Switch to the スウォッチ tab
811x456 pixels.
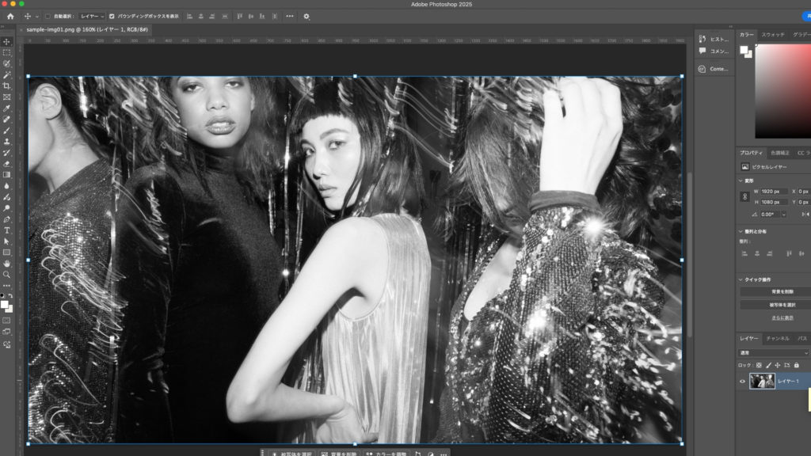point(773,35)
